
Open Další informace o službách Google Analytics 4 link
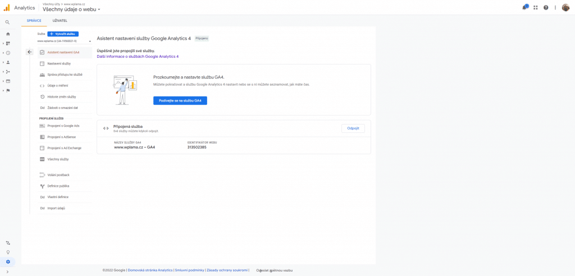pyautogui.click(x=138, y=57)
